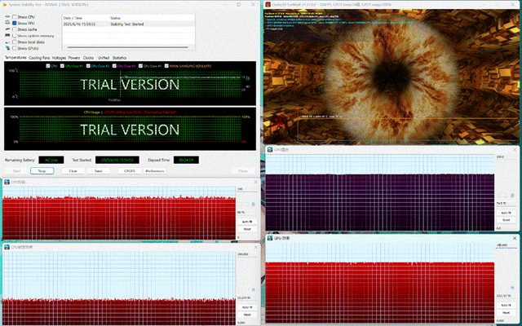The height and width of the screenshot is (326, 522).
Task: Uncheck the CPU Core #1 legend checkbox
Action: click(x=62, y=66)
